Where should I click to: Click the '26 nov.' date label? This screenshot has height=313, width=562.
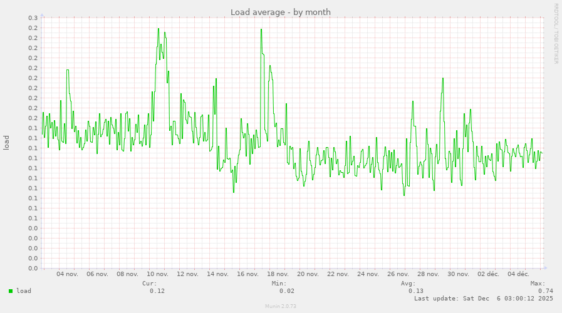pos(398,274)
